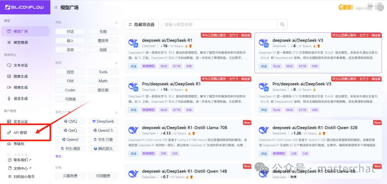This screenshot has width=387, height=184.
Task: Click the SiliconFlow logo
Action: 24,8
